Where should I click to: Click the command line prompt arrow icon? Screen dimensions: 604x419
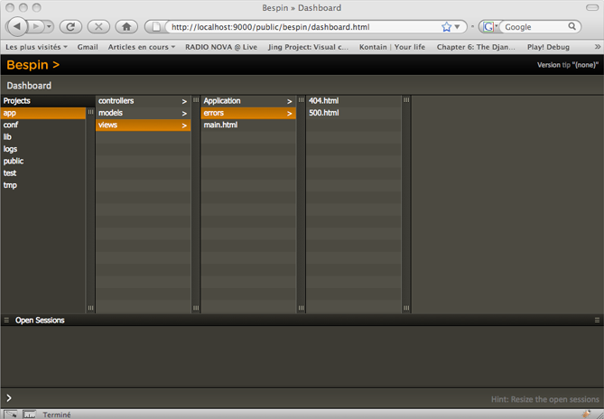(9, 398)
